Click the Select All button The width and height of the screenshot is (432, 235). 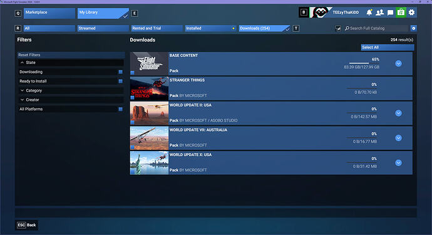tap(388, 48)
